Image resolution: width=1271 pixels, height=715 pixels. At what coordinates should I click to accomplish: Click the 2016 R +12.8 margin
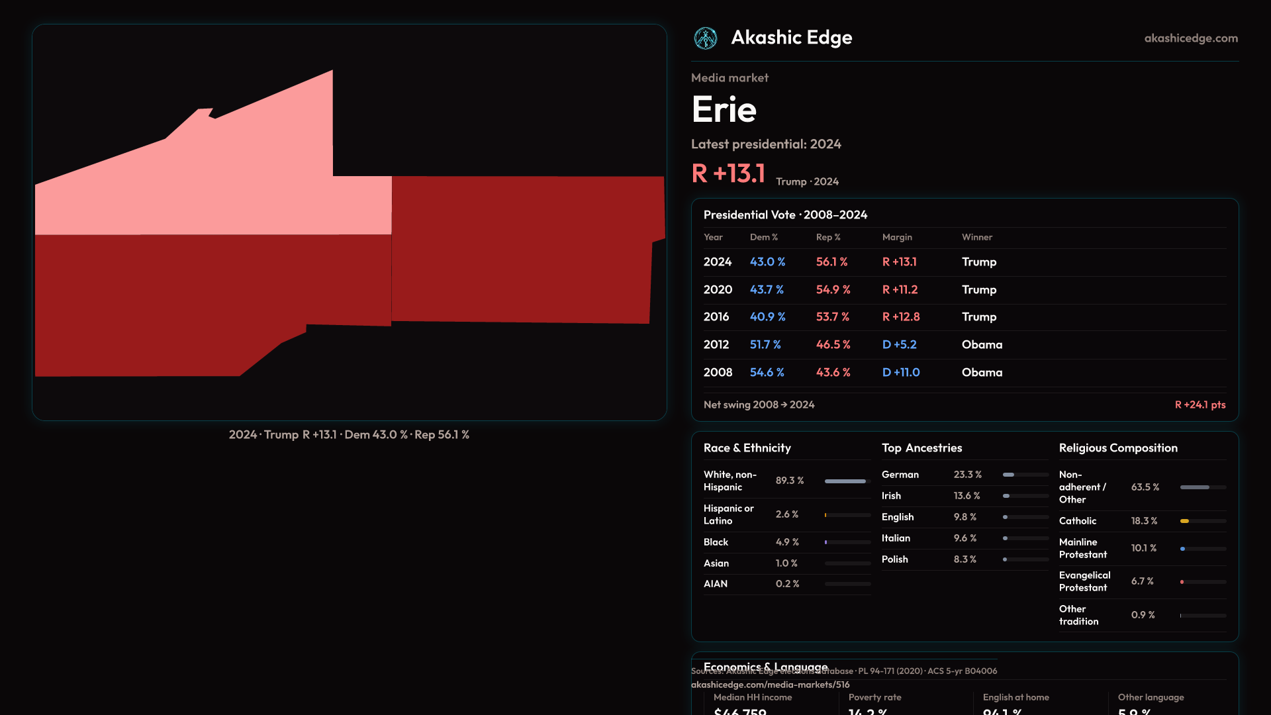[900, 317]
